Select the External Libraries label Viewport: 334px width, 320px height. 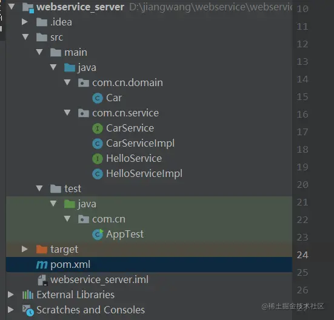pos(76,295)
